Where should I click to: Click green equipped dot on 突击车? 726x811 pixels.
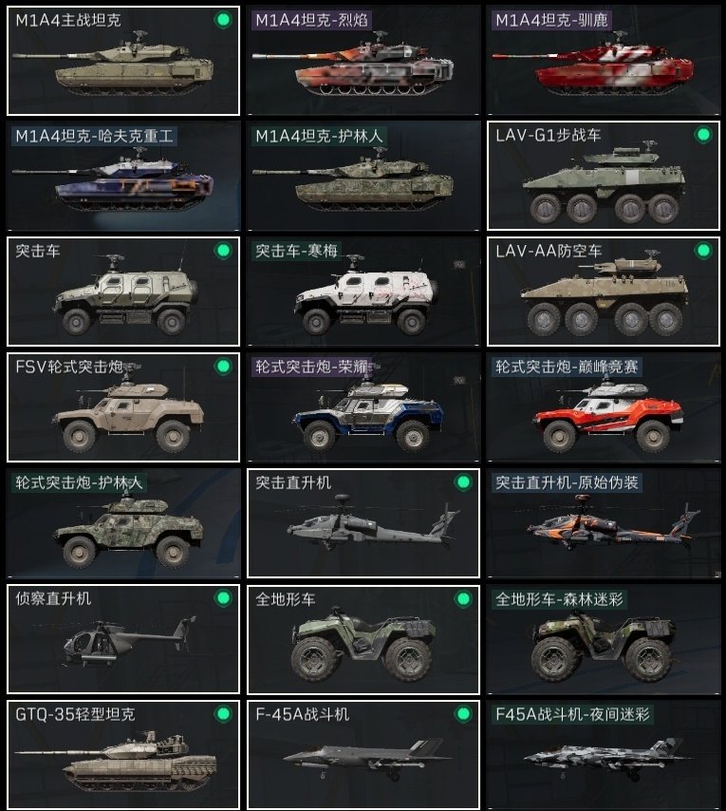click(223, 251)
